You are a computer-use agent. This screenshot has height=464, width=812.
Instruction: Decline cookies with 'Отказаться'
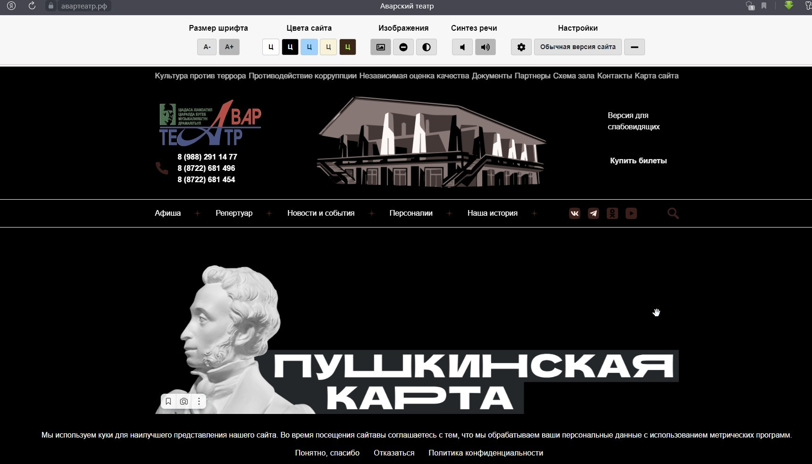coord(394,453)
